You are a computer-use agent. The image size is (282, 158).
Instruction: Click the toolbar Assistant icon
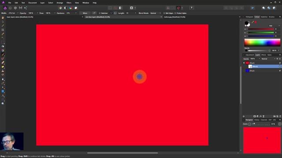point(192,8)
